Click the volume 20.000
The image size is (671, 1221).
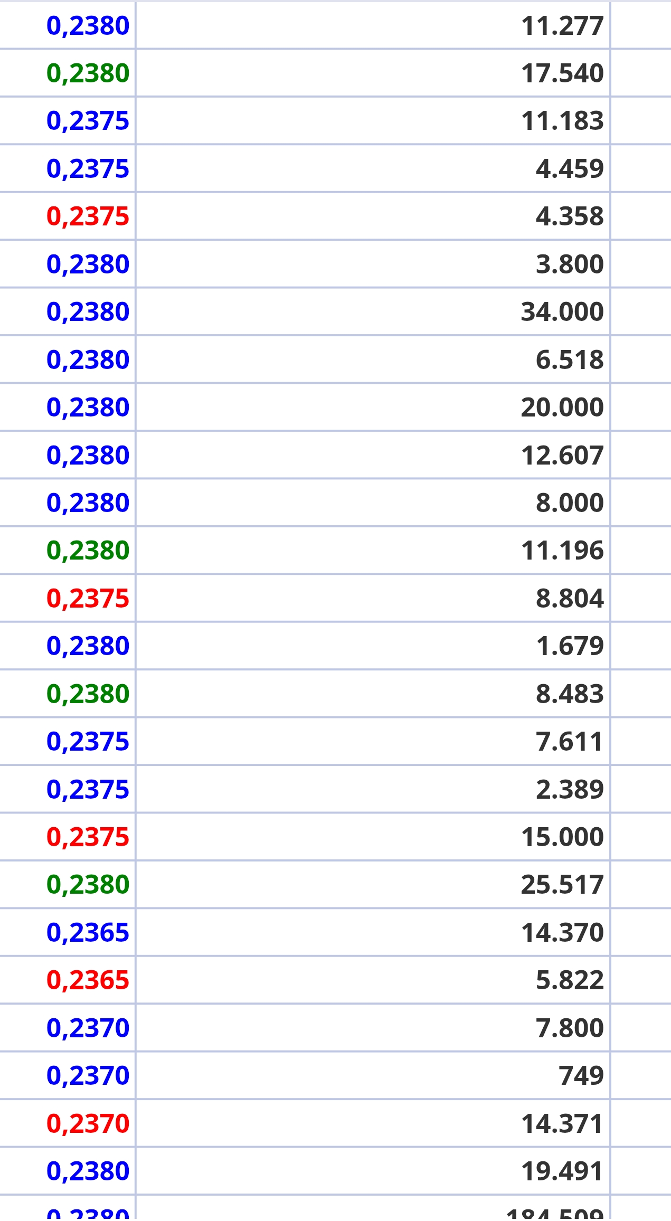click(x=562, y=408)
